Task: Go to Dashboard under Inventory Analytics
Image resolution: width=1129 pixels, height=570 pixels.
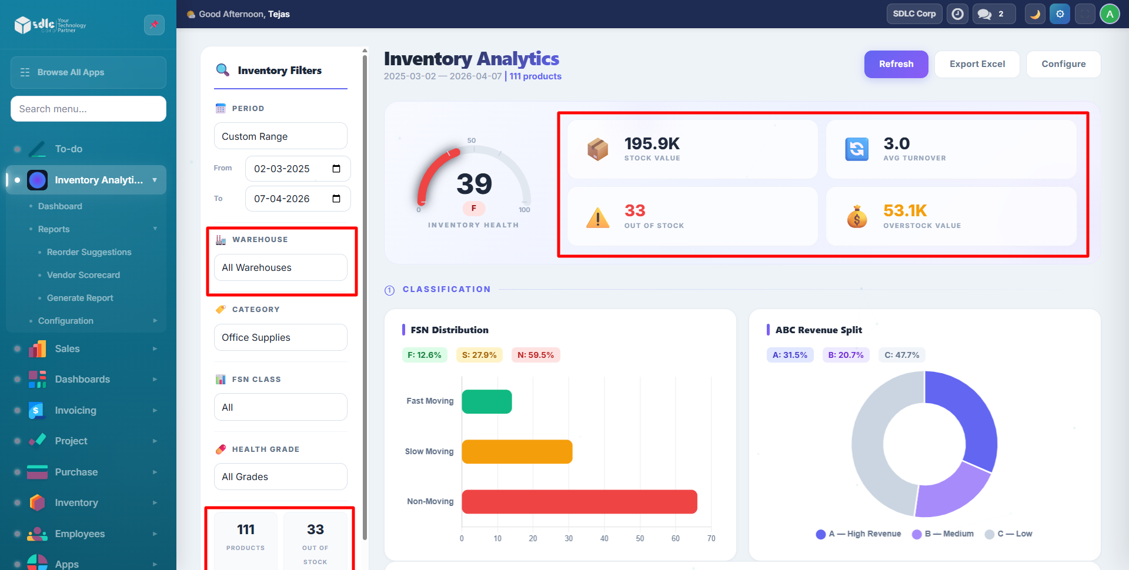Action: click(x=60, y=206)
